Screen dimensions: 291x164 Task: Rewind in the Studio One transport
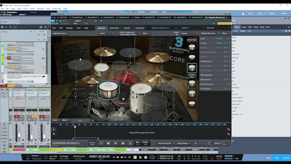coord(118,157)
